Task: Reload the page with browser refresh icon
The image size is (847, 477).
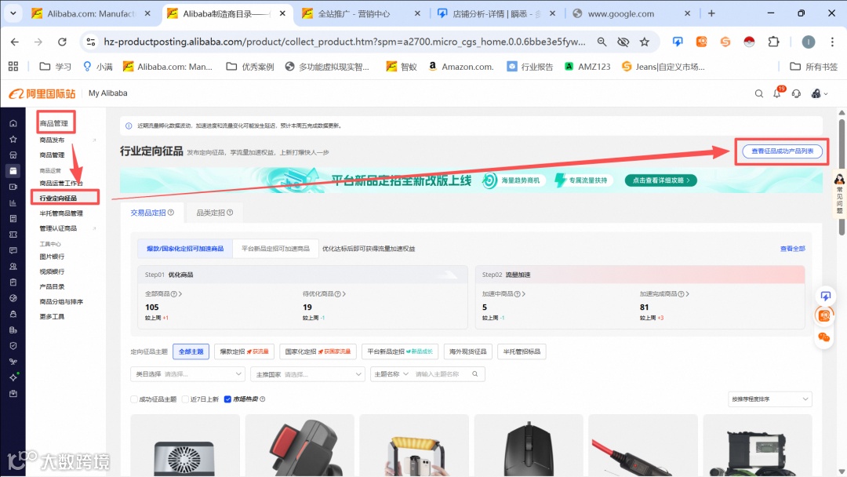Action: click(62, 42)
